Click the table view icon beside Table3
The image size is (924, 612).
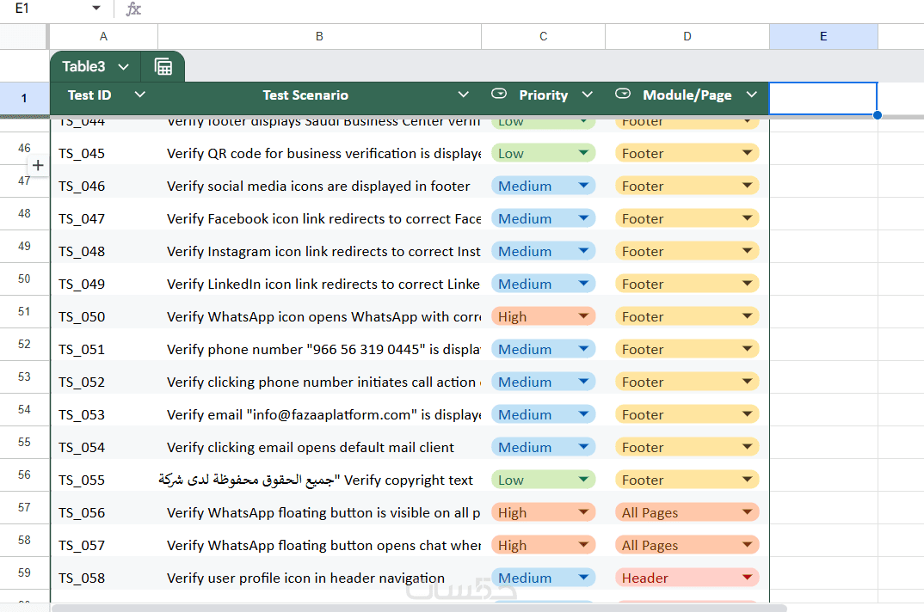163,66
